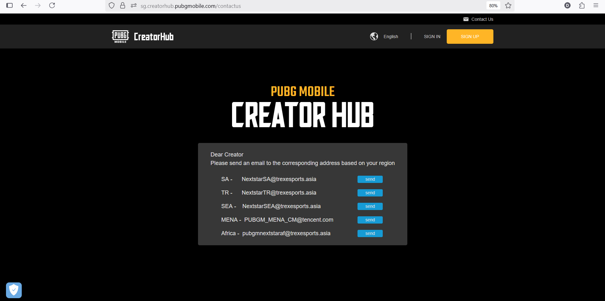Open the English language selector
The image size is (605, 301).
tap(391, 37)
